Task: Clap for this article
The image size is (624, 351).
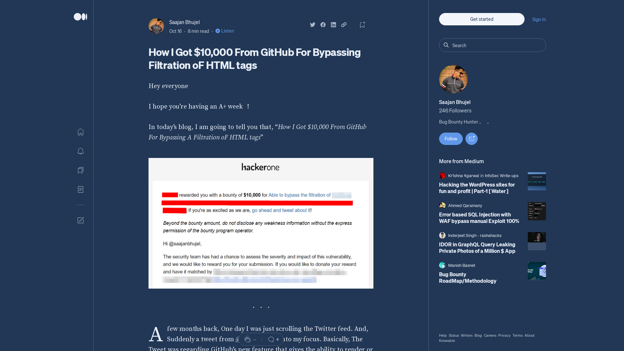Action: [x=248, y=339]
